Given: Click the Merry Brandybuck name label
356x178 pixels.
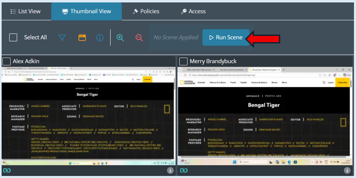Looking at the screenshot, I should [x=213, y=61].
